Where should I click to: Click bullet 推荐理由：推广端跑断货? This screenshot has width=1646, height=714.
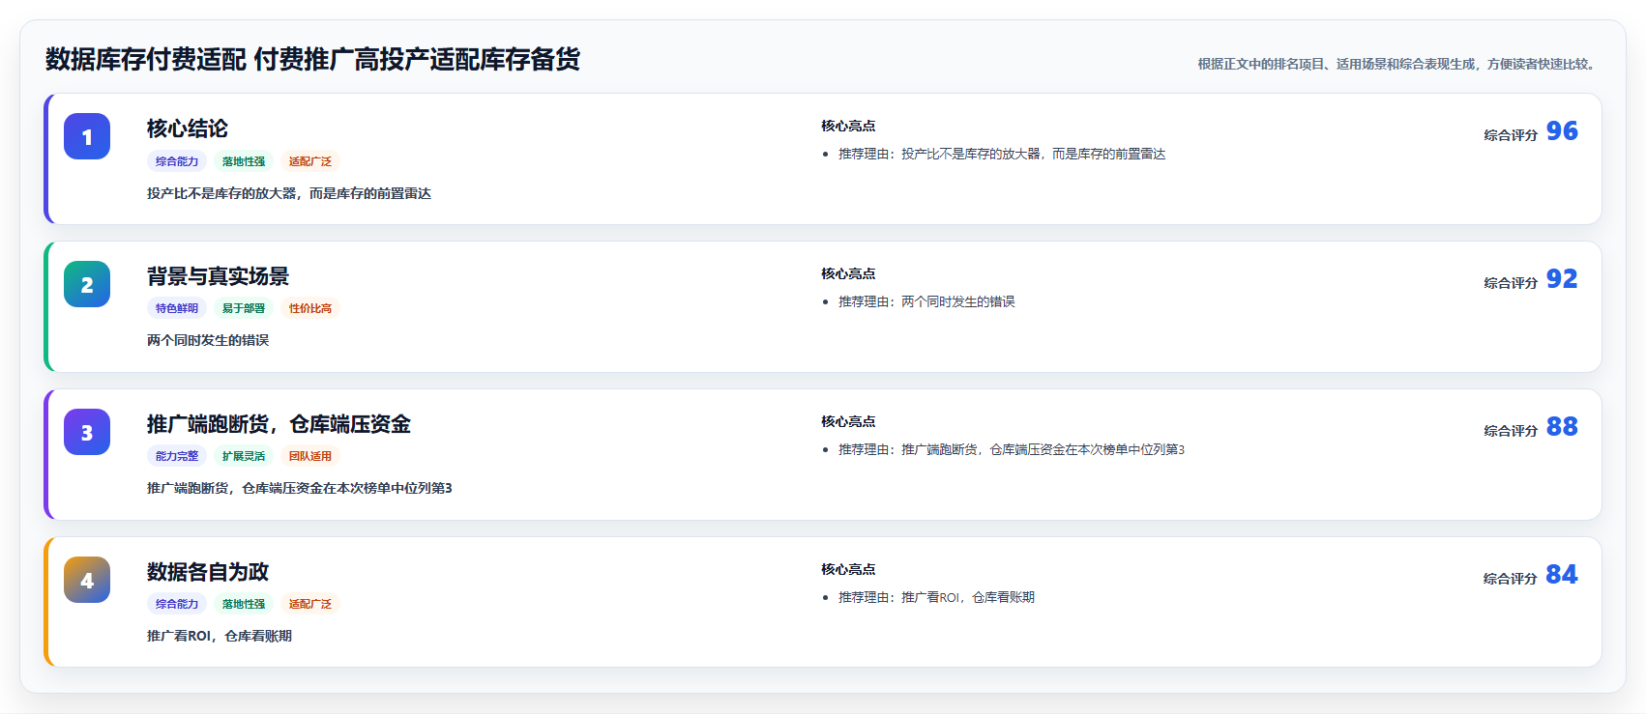(1012, 449)
